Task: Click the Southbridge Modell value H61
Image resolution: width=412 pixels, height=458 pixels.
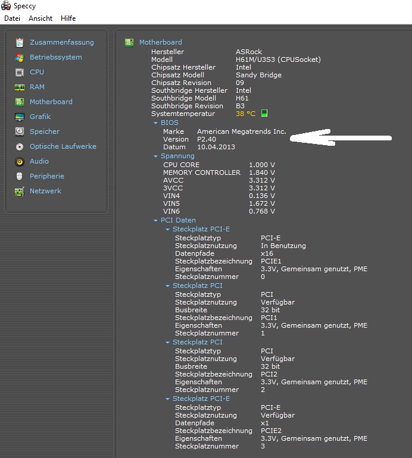Action: pos(242,98)
